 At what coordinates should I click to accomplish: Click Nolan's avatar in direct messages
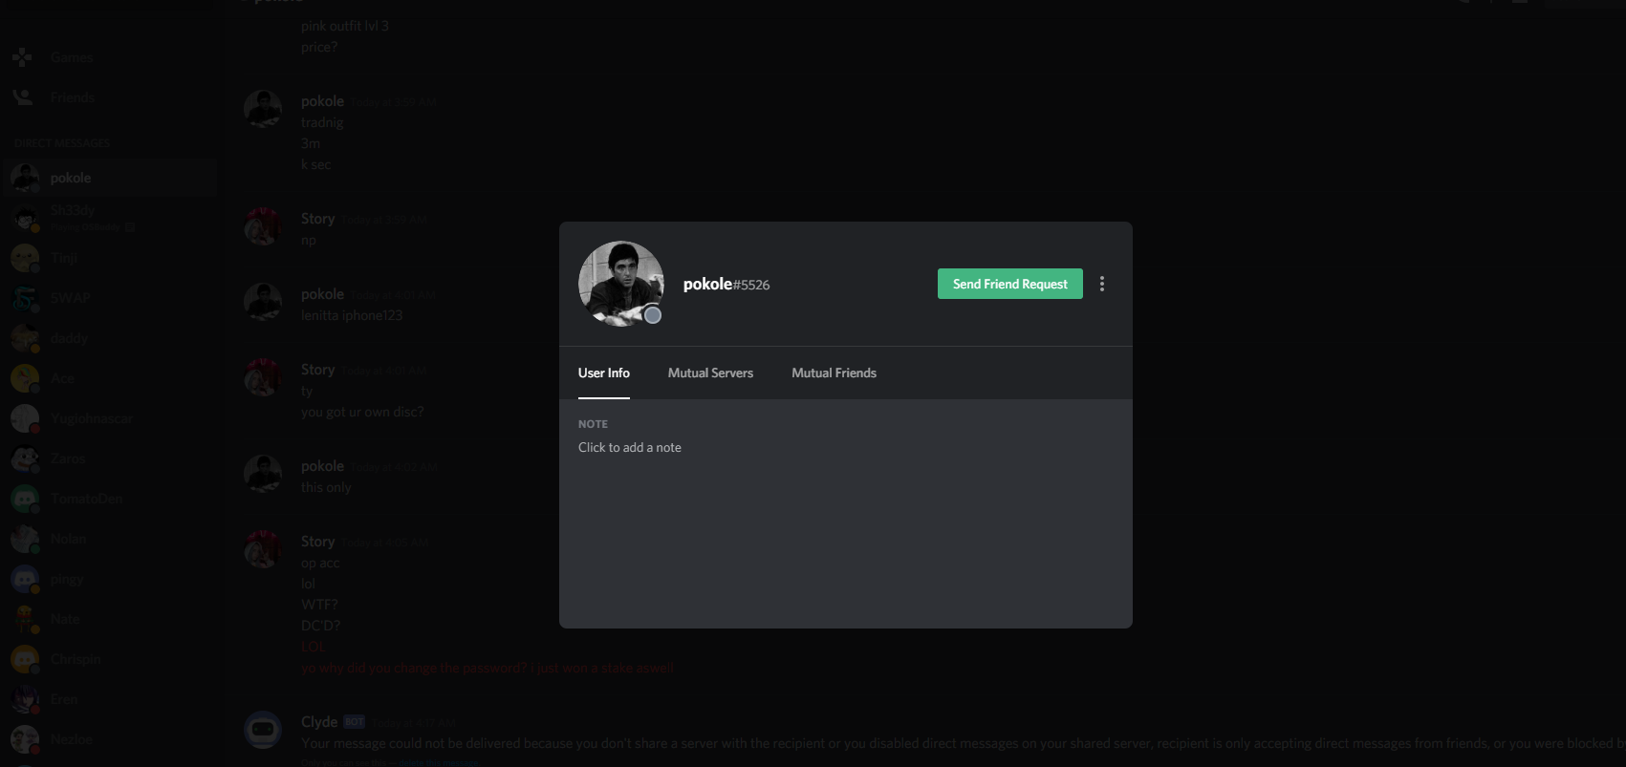click(x=25, y=539)
